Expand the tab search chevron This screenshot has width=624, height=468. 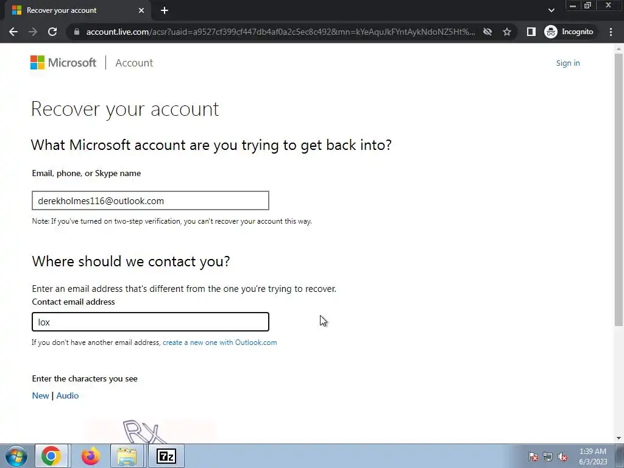[x=551, y=10]
